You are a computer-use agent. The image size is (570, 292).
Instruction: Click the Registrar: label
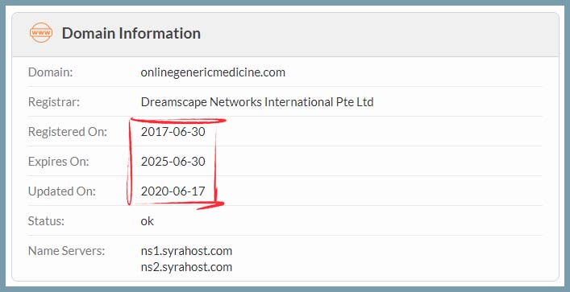(x=54, y=102)
